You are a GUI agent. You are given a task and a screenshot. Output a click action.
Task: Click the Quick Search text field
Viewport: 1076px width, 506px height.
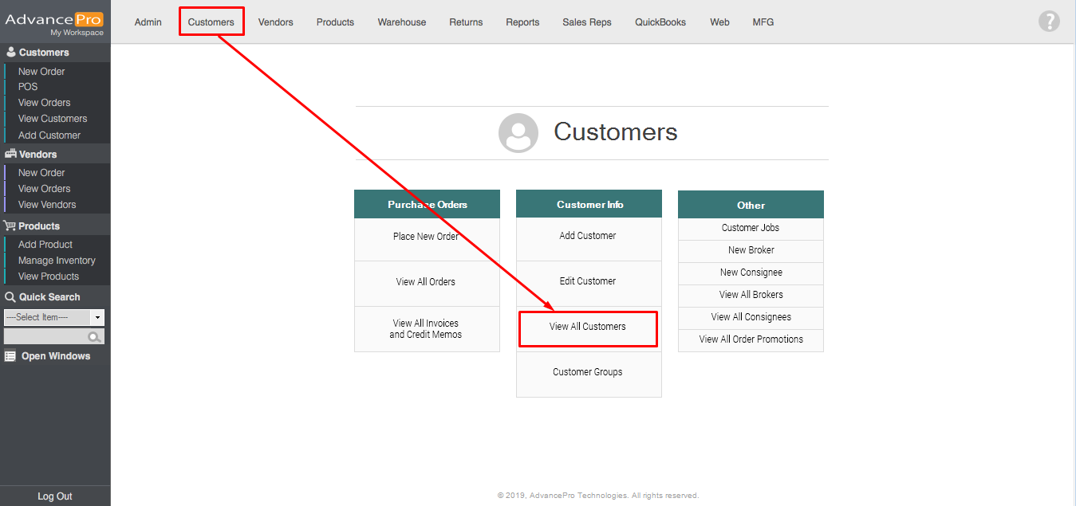45,337
